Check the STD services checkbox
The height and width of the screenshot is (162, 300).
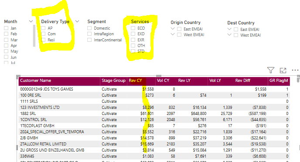pos(133,51)
